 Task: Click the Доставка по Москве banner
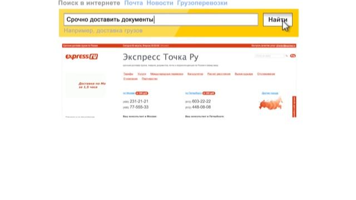86,85
